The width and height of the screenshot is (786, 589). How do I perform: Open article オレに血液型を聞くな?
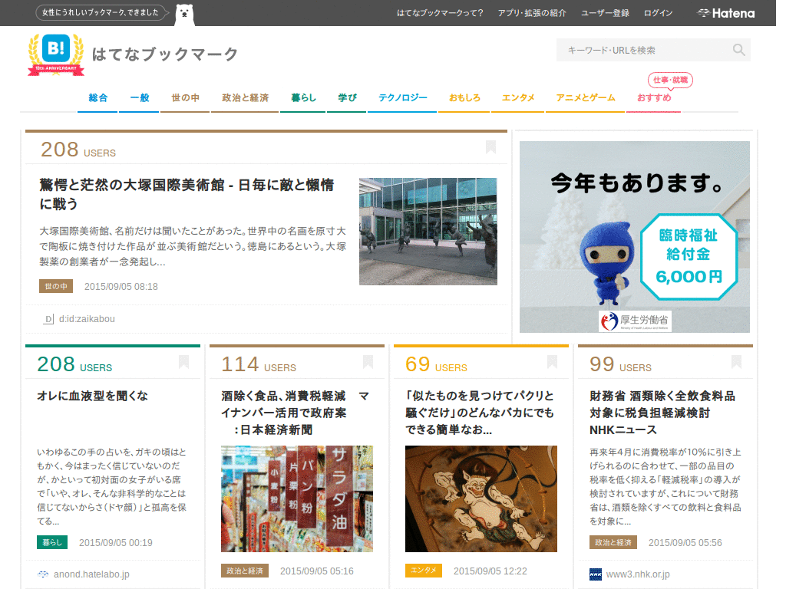point(92,396)
